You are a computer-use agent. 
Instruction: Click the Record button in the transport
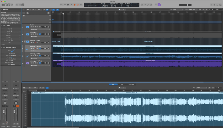pos(75,5)
